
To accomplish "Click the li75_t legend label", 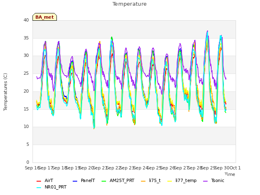I will 155,180.
